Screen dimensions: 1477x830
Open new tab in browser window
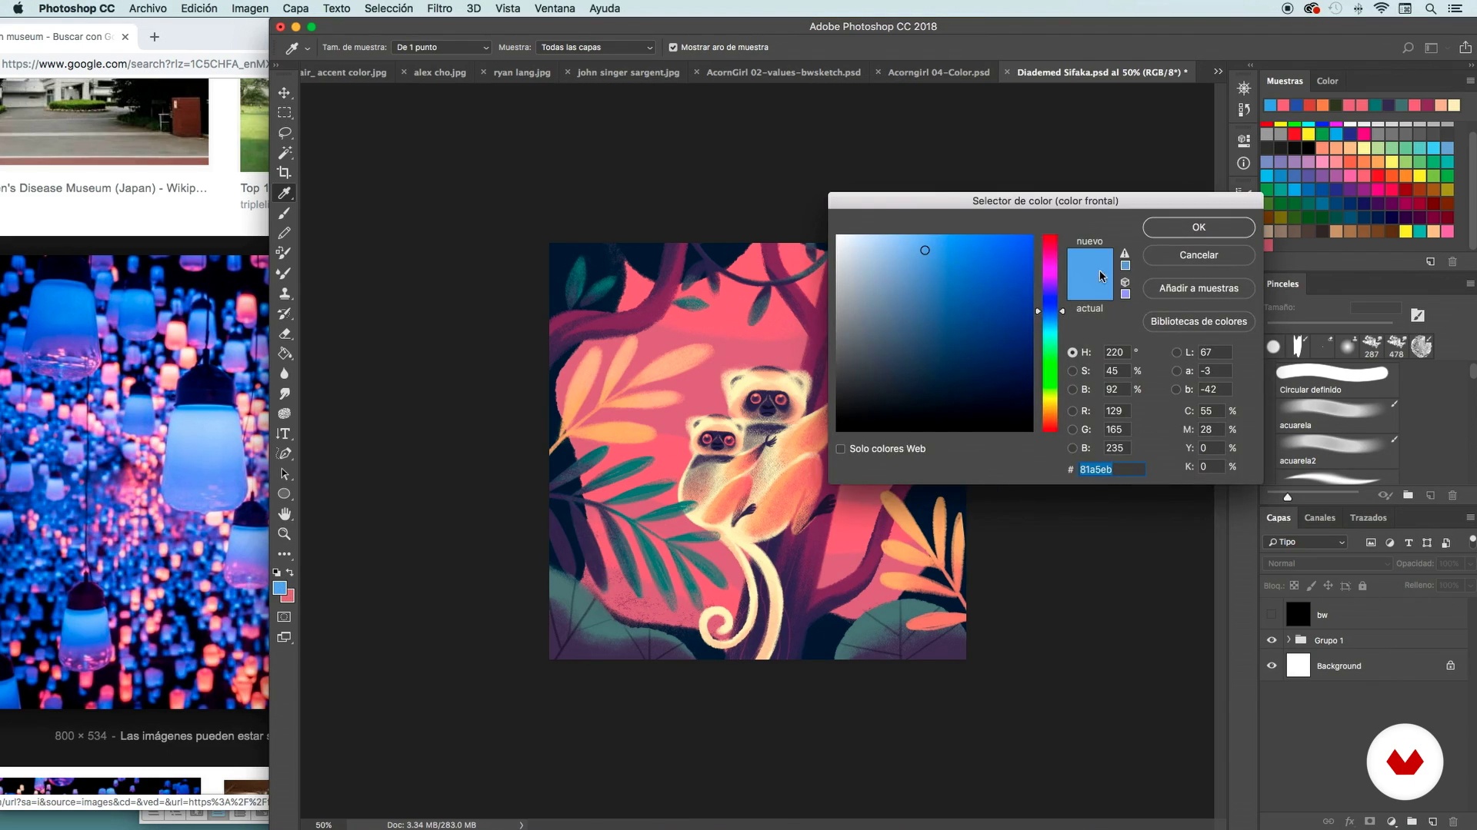point(155,37)
